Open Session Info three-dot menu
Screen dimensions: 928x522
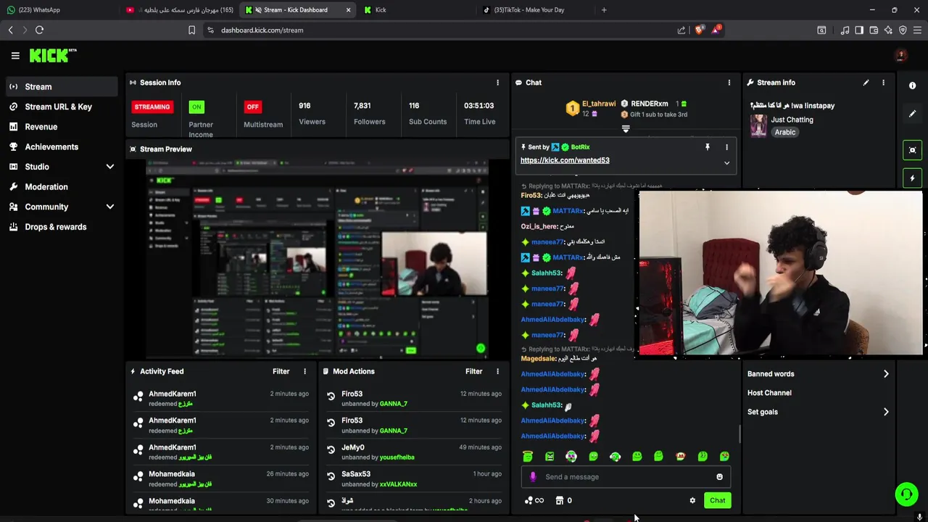497,83
